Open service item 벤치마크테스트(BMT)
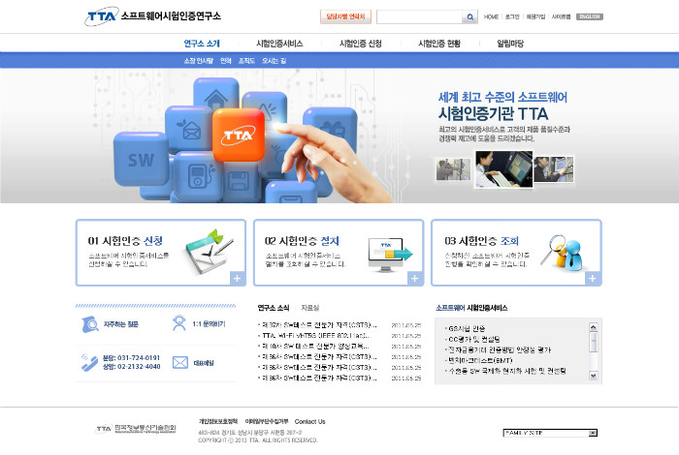Viewport: 679px width, 455px height. pyautogui.click(x=480, y=360)
